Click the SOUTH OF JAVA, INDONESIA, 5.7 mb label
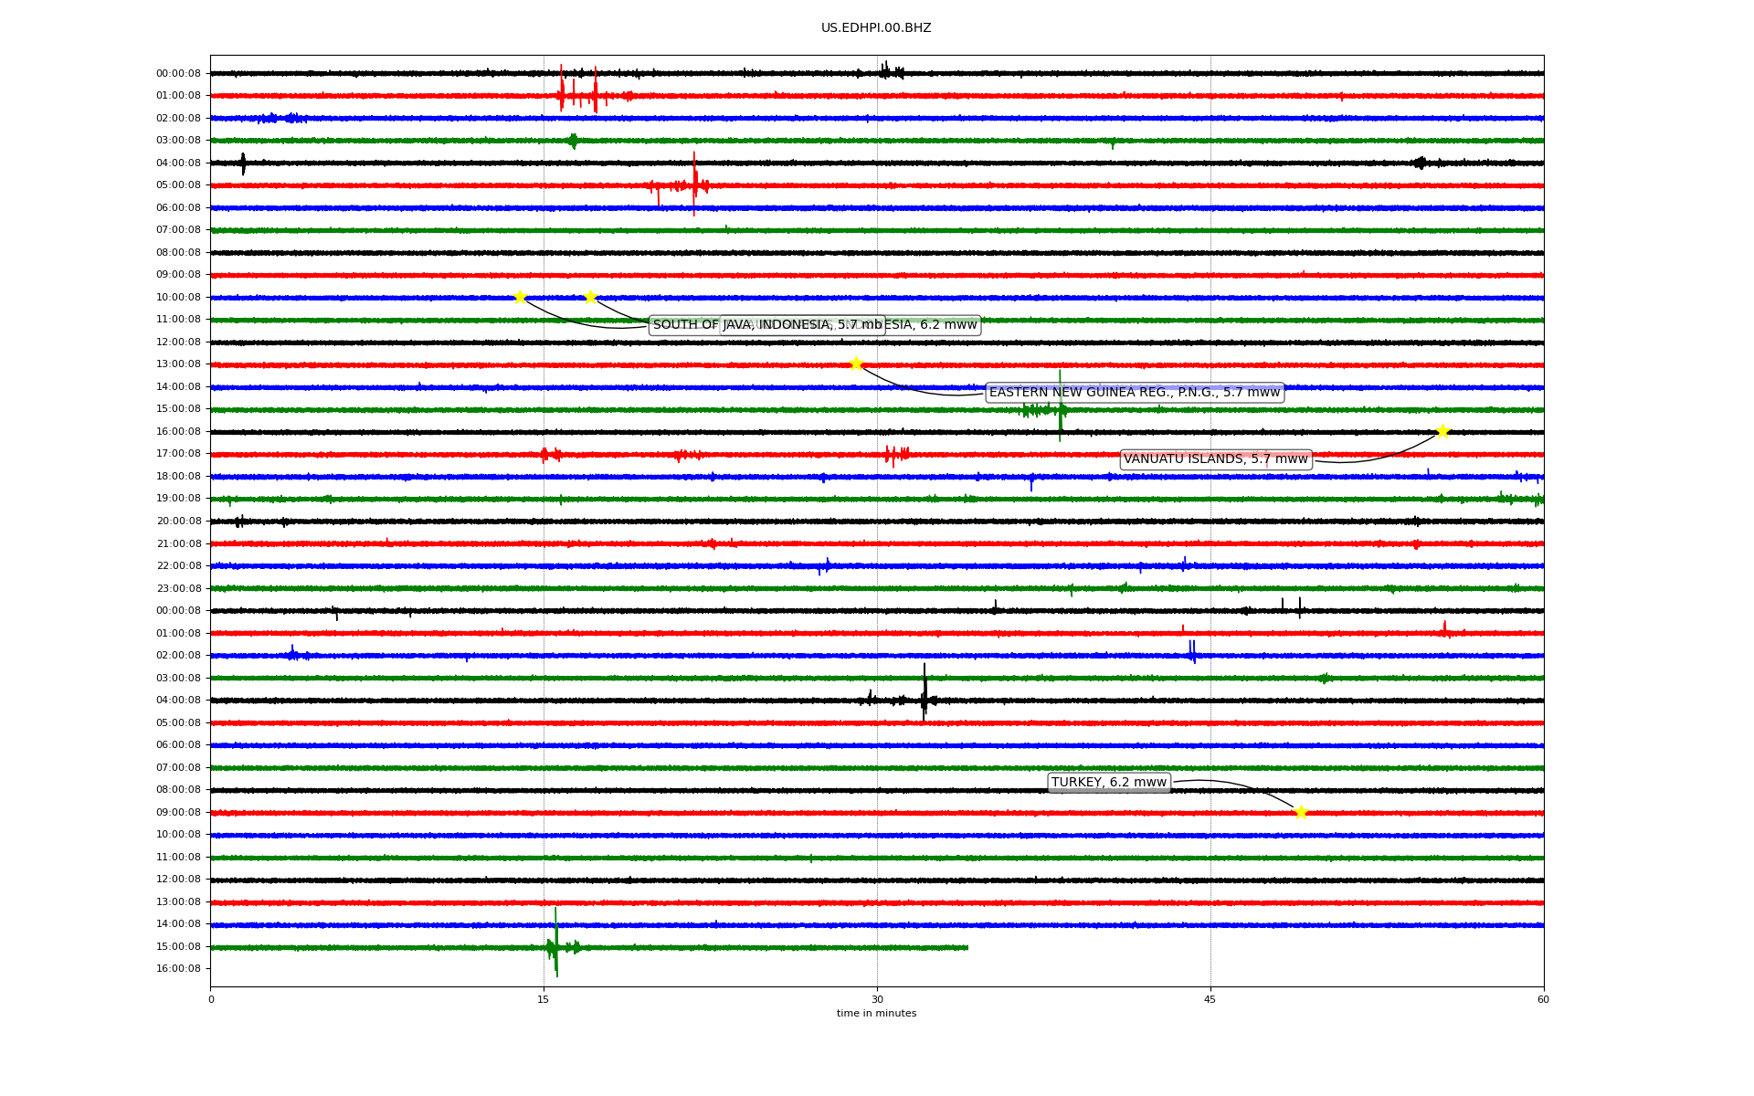 point(767,325)
